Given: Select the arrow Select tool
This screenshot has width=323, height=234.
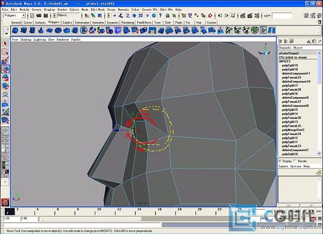Looking at the screenshot, I should tap(5, 43).
